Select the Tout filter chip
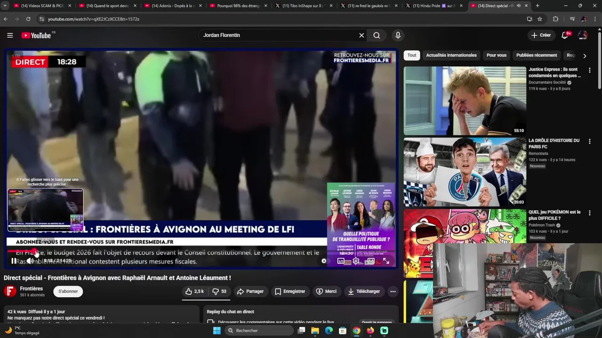 click(x=412, y=55)
